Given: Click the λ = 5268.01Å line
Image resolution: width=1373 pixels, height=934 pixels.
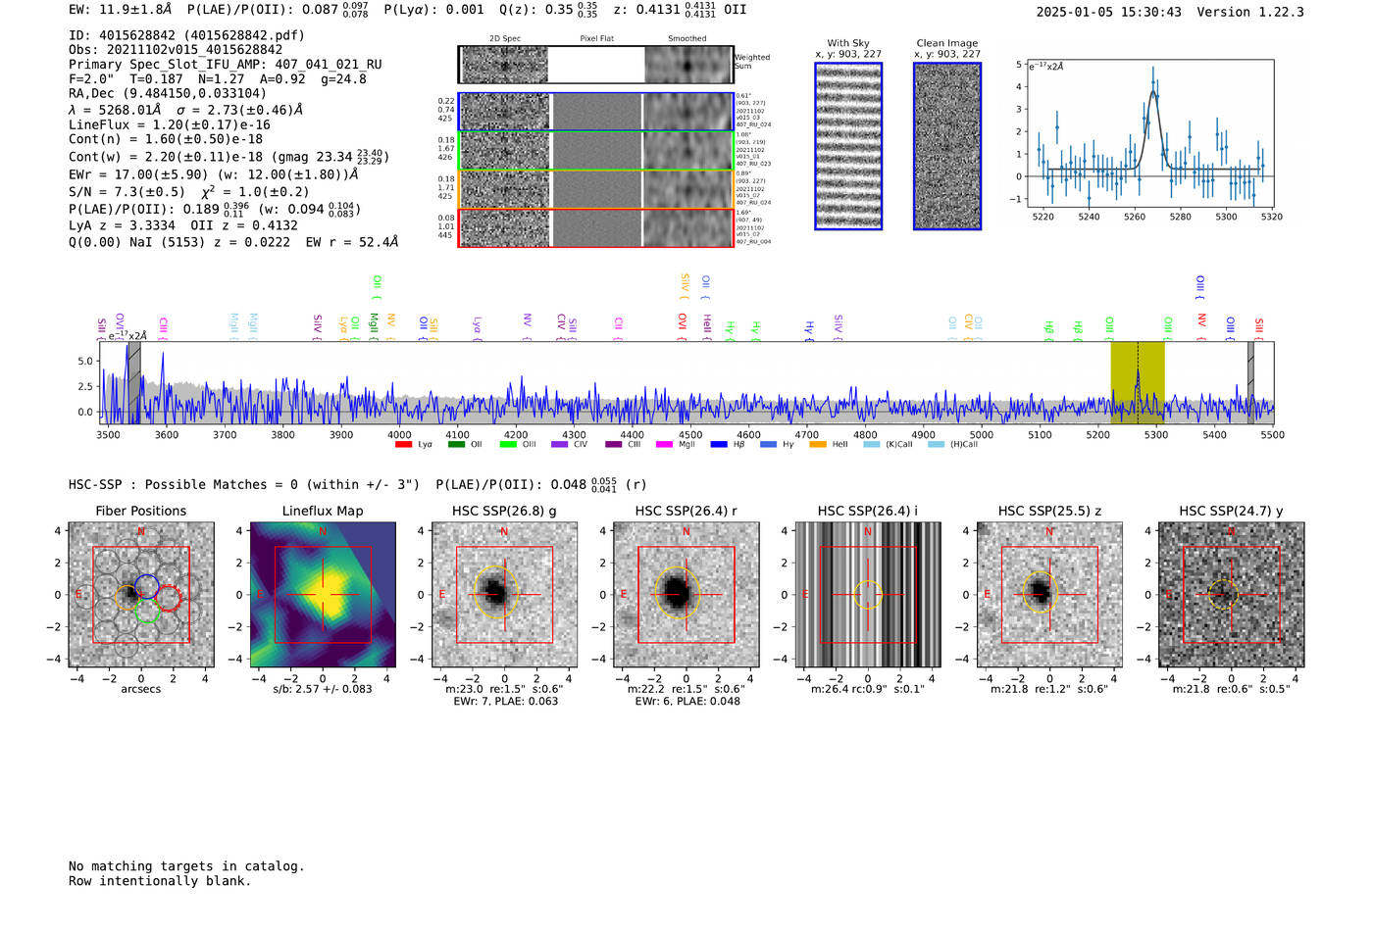Looking at the screenshot, I should (x=186, y=110).
